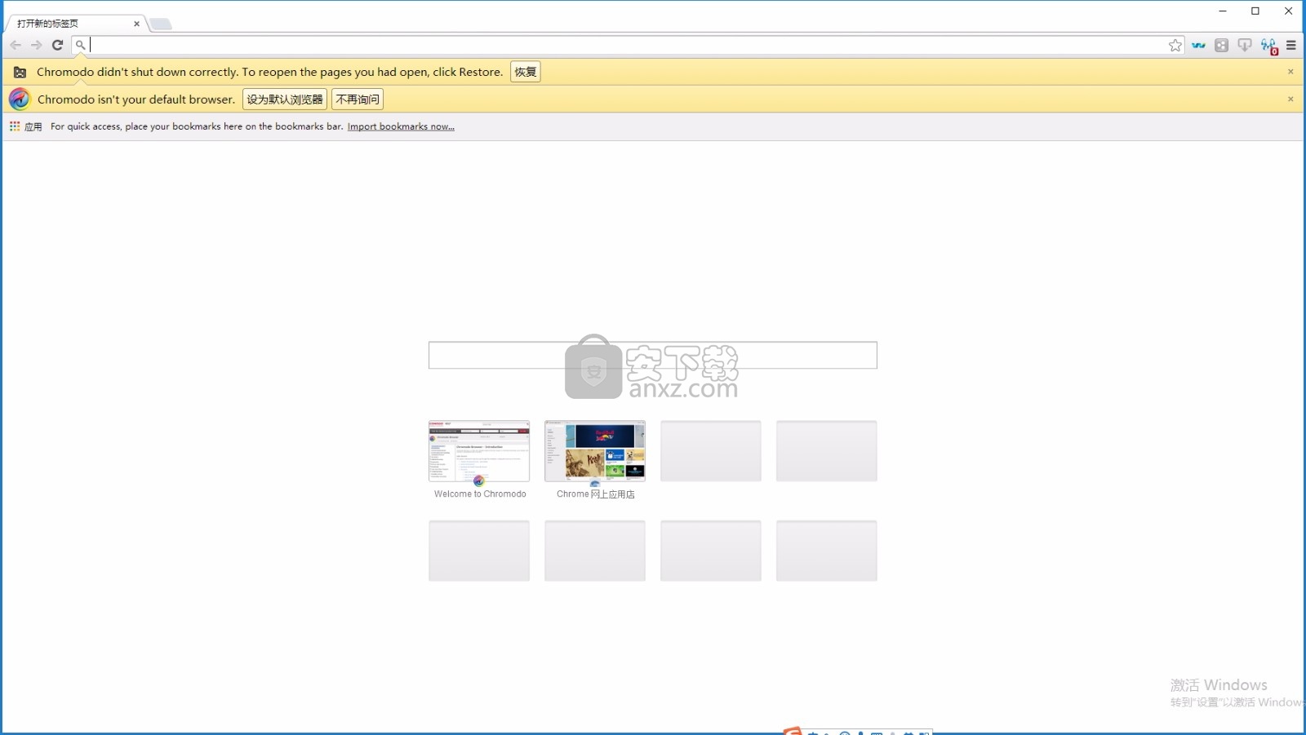The image size is (1306, 735).
Task: Bookmark this page with the star icon
Action: coord(1175,46)
